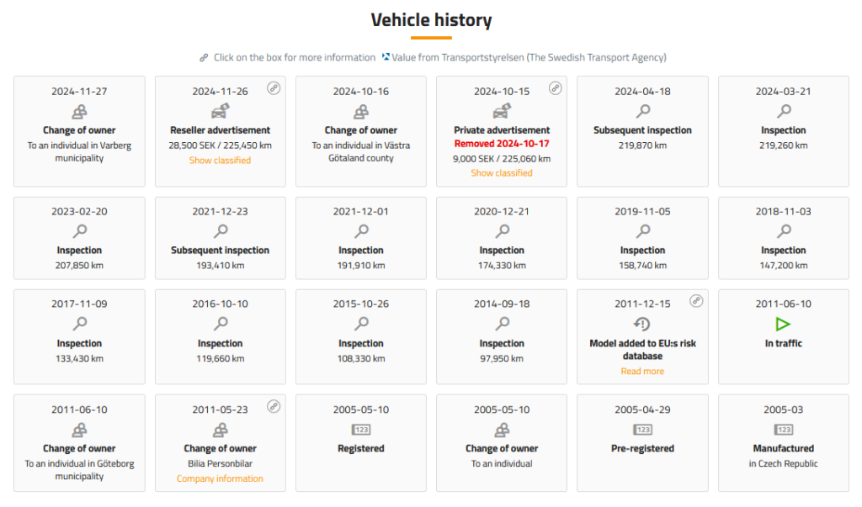Follow the Read more link

642,371
